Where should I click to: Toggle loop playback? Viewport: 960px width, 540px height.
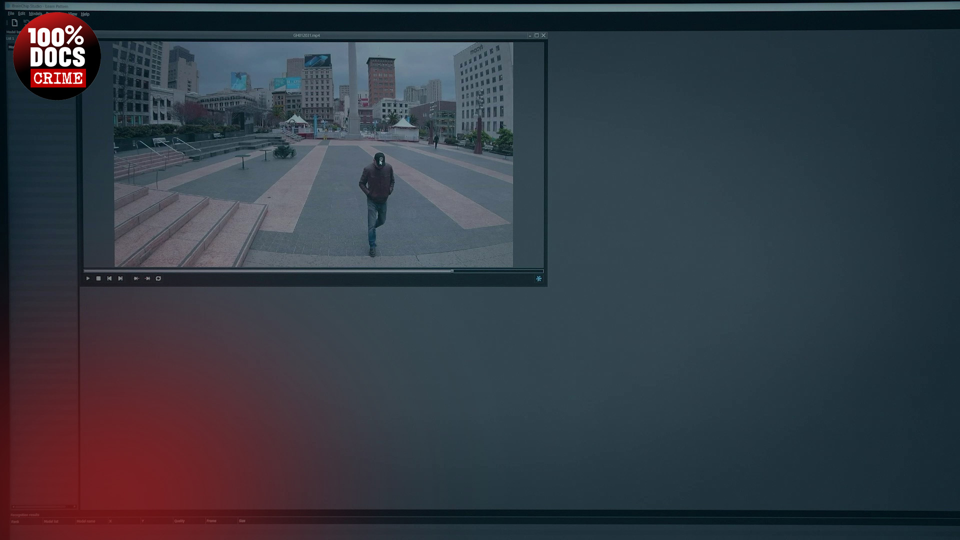[x=158, y=278]
